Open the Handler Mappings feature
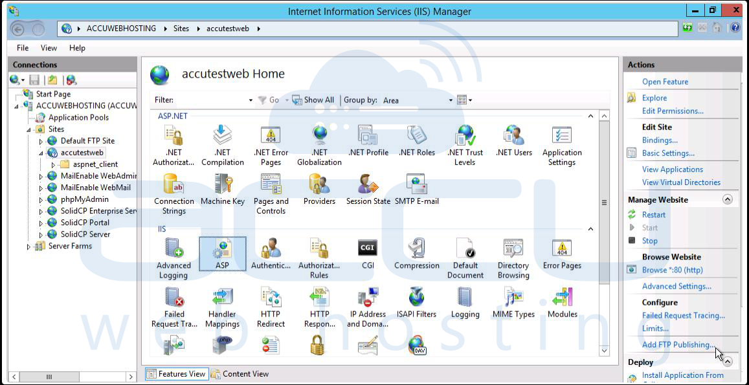The width and height of the screenshot is (749, 385). 223,307
